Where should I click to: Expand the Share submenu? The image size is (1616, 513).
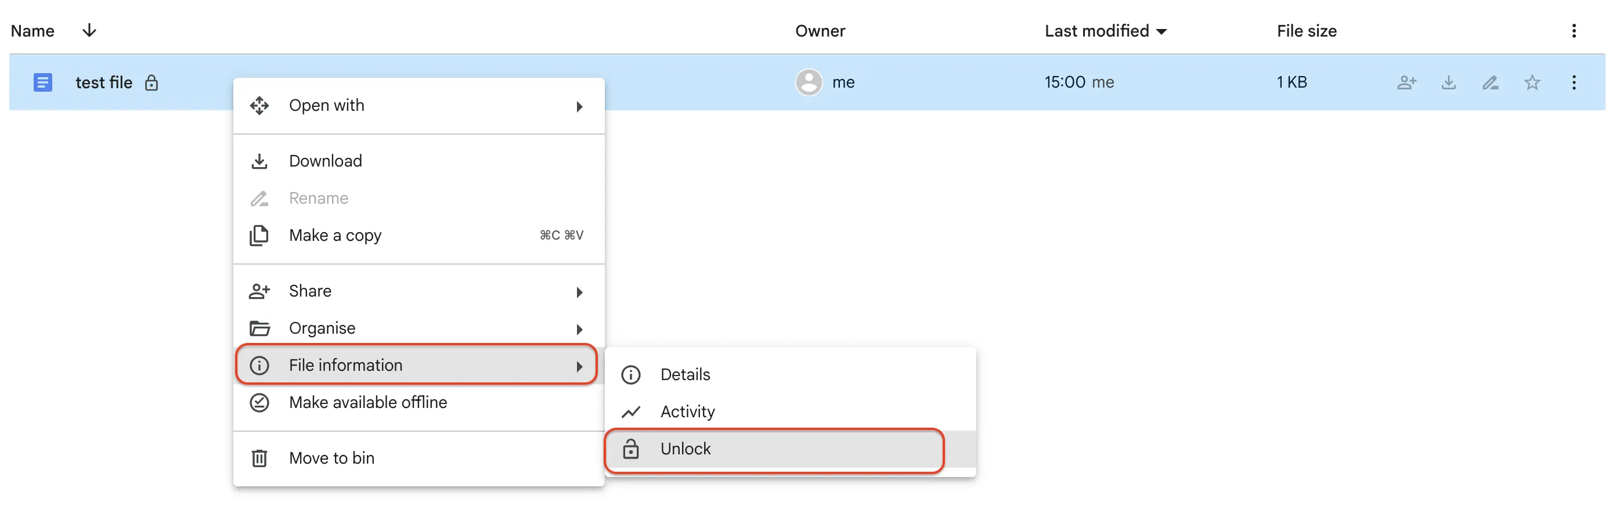pyautogui.click(x=419, y=291)
